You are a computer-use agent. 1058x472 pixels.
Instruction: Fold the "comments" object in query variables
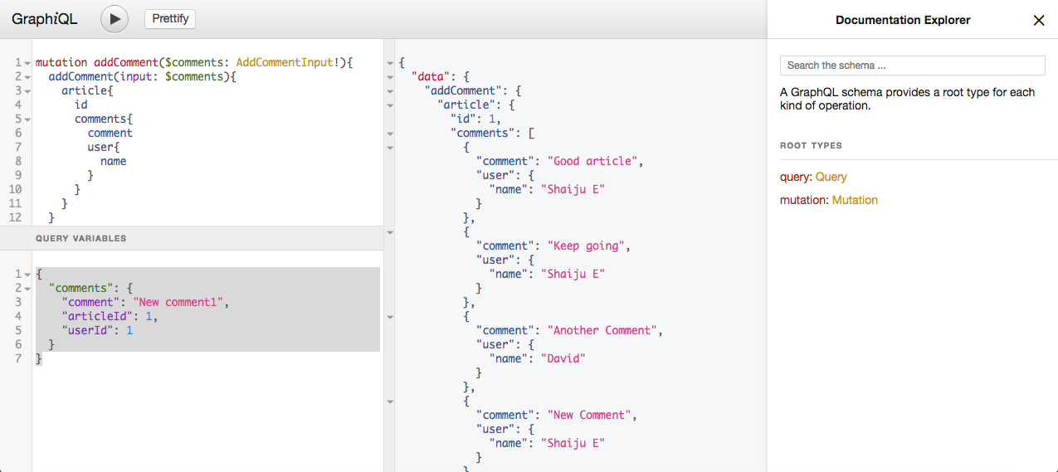click(x=27, y=289)
